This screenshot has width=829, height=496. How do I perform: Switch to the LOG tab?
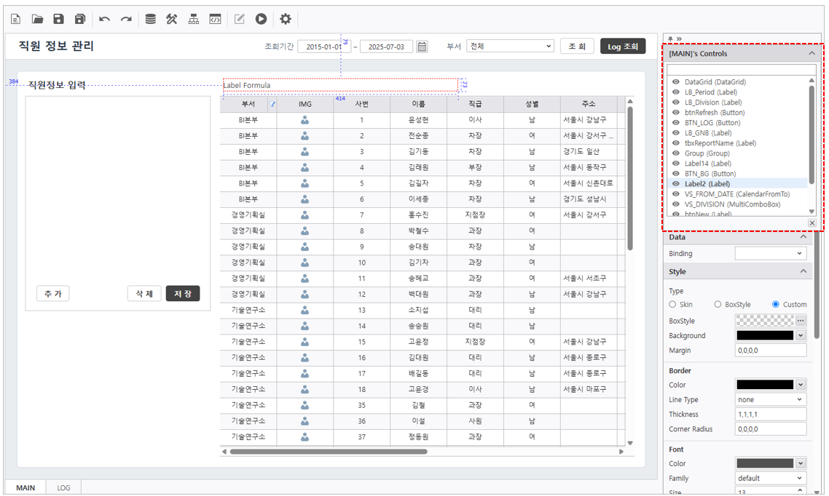click(63, 488)
